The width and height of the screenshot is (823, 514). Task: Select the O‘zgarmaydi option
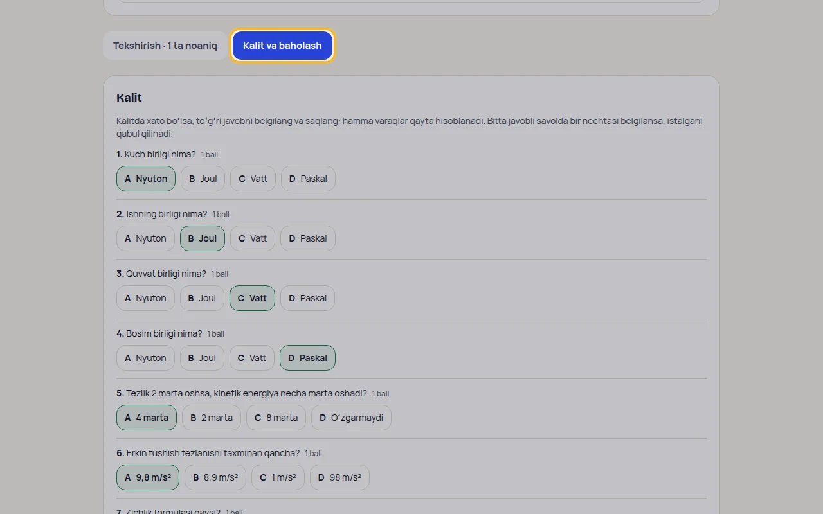[x=351, y=418]
